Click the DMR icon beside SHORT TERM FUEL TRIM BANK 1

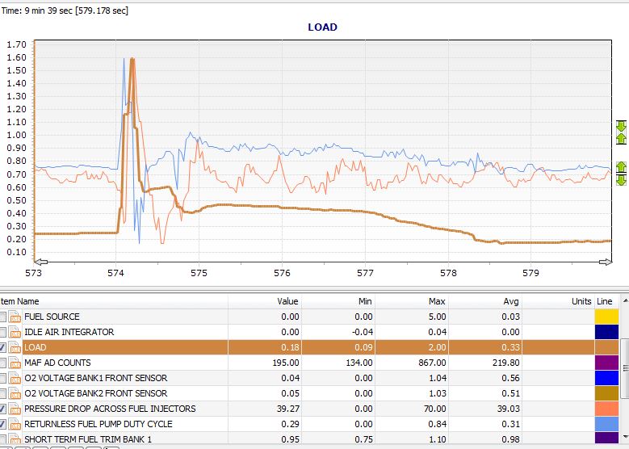click(15, 439)
